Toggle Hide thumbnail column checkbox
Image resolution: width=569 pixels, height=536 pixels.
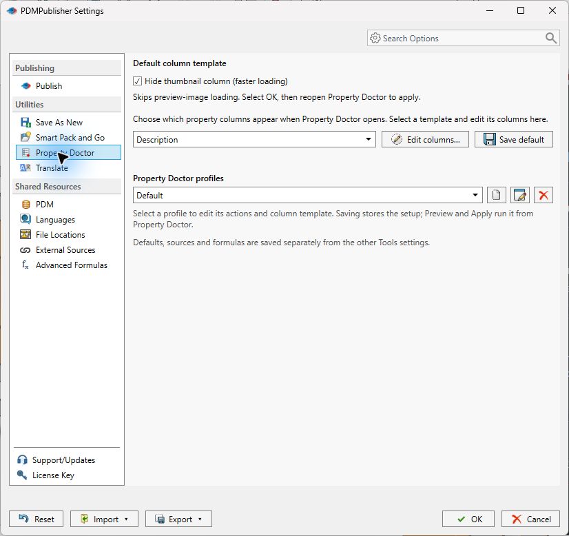[x=137, y=81]
